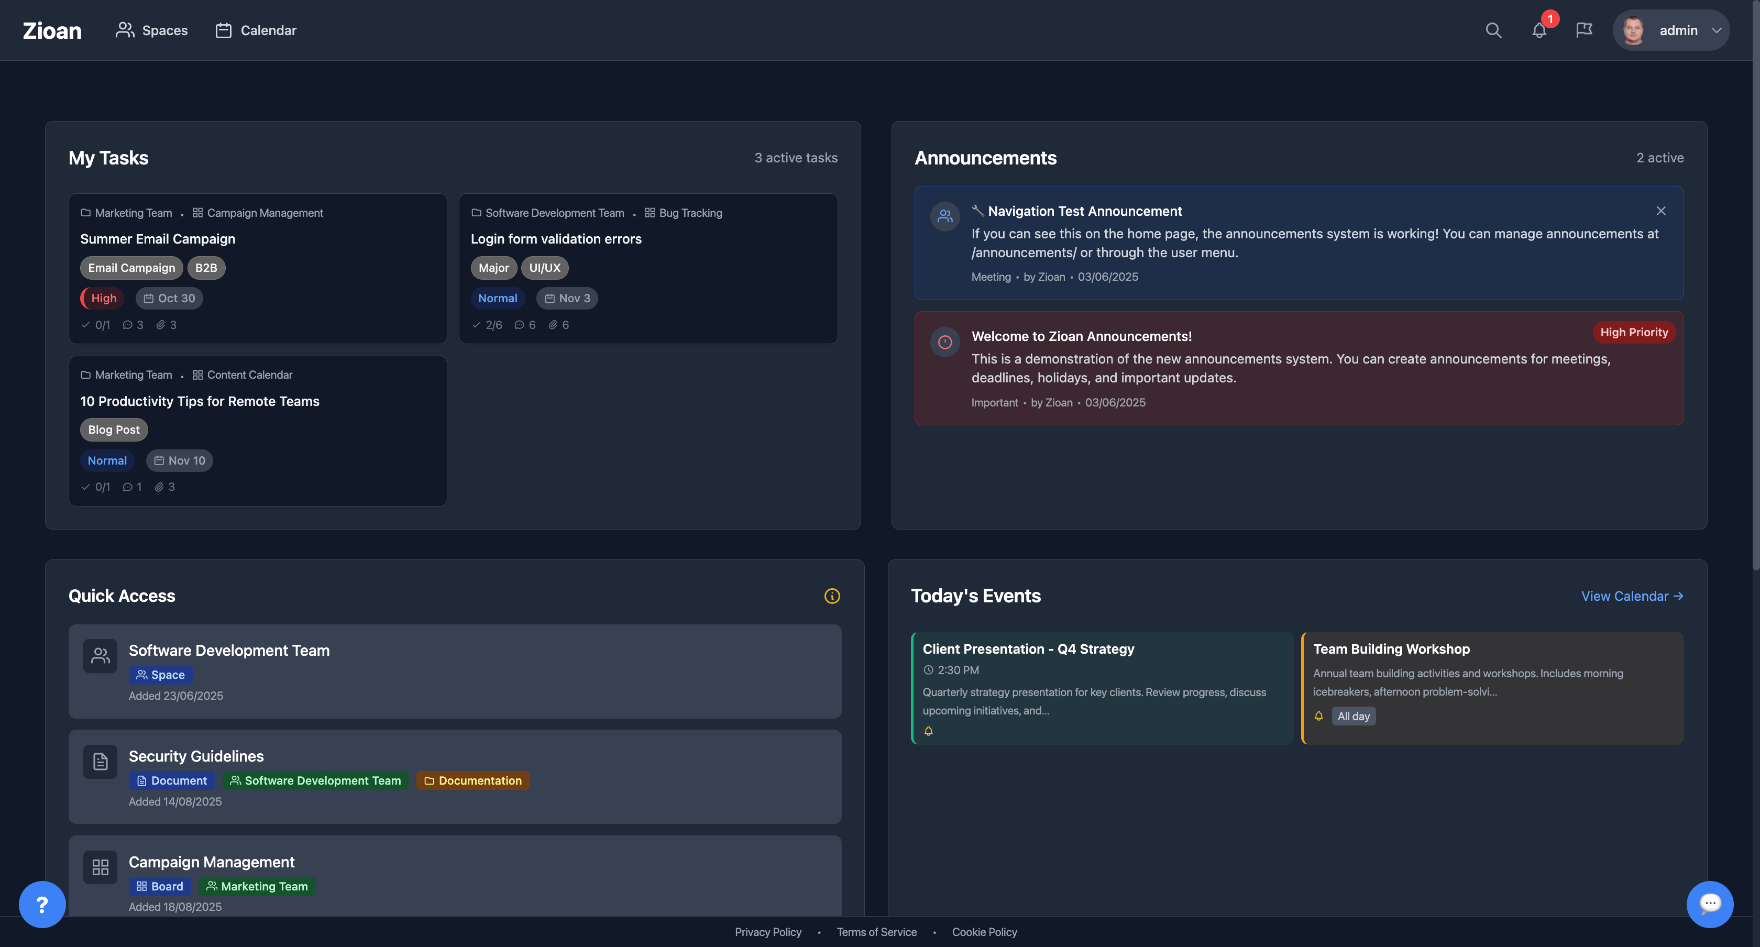
Task: Click the Campaign Management board grid icon
Action: [x=101, y=867]
